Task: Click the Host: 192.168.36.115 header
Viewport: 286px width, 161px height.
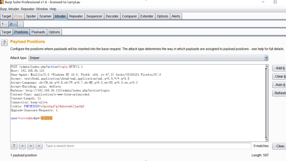Action: pyautogui.click(x=27, y=71)
